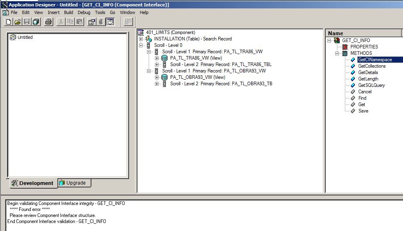Click the Paste clipboard icon
The image size is (403, 231).
coord(80,22)
